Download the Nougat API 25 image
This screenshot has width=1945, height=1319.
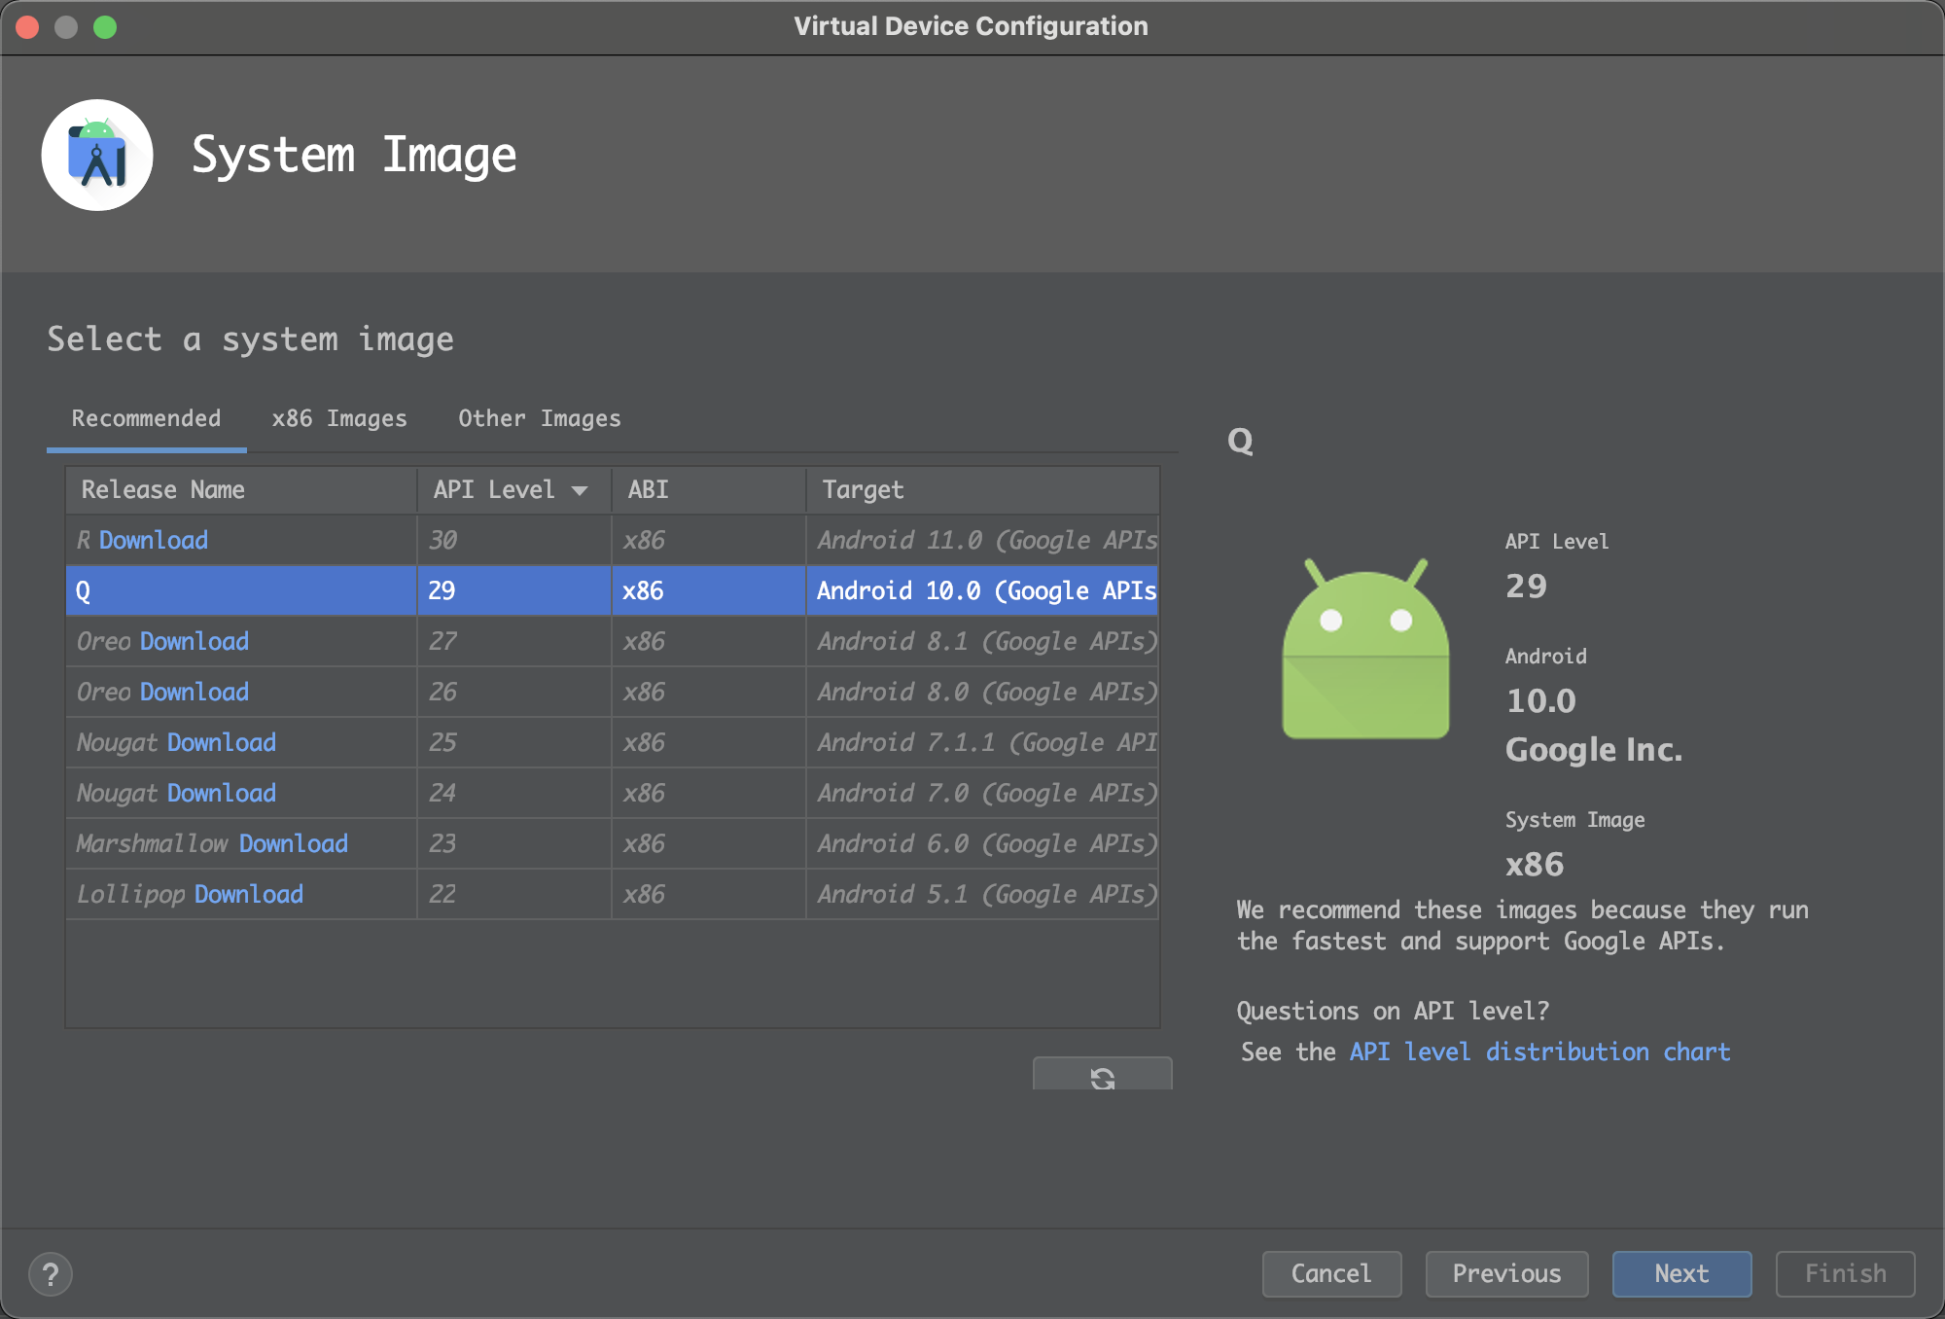pyautogui.click(x=222, y=742)
